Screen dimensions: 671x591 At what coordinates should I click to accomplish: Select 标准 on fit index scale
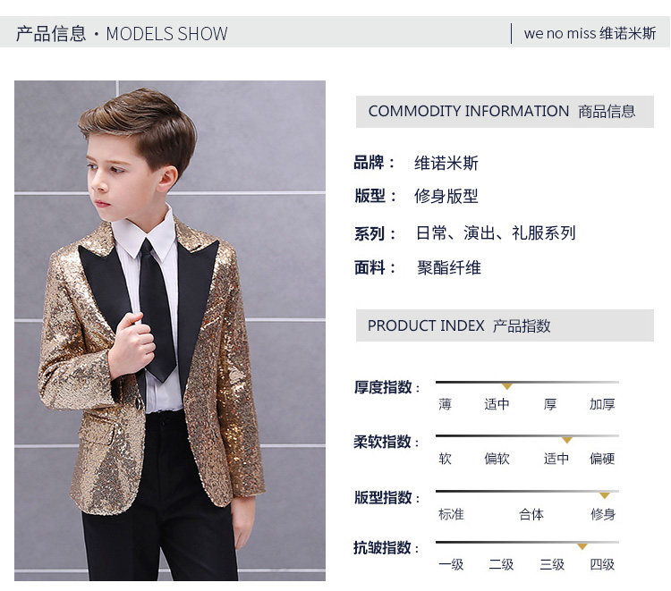451,514
